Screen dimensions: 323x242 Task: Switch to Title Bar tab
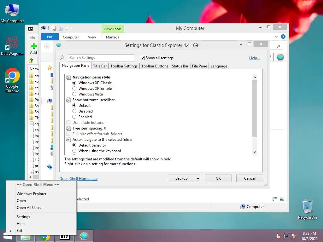point(100,66)
